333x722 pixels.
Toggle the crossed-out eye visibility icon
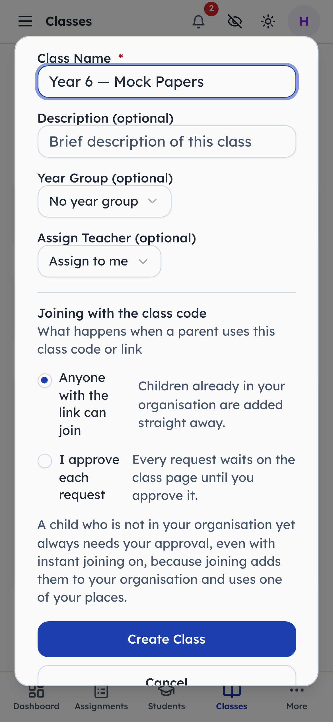[235, 21]
